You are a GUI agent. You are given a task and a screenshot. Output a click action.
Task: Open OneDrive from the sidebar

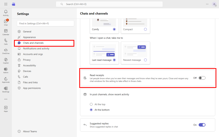click(6, 51)
